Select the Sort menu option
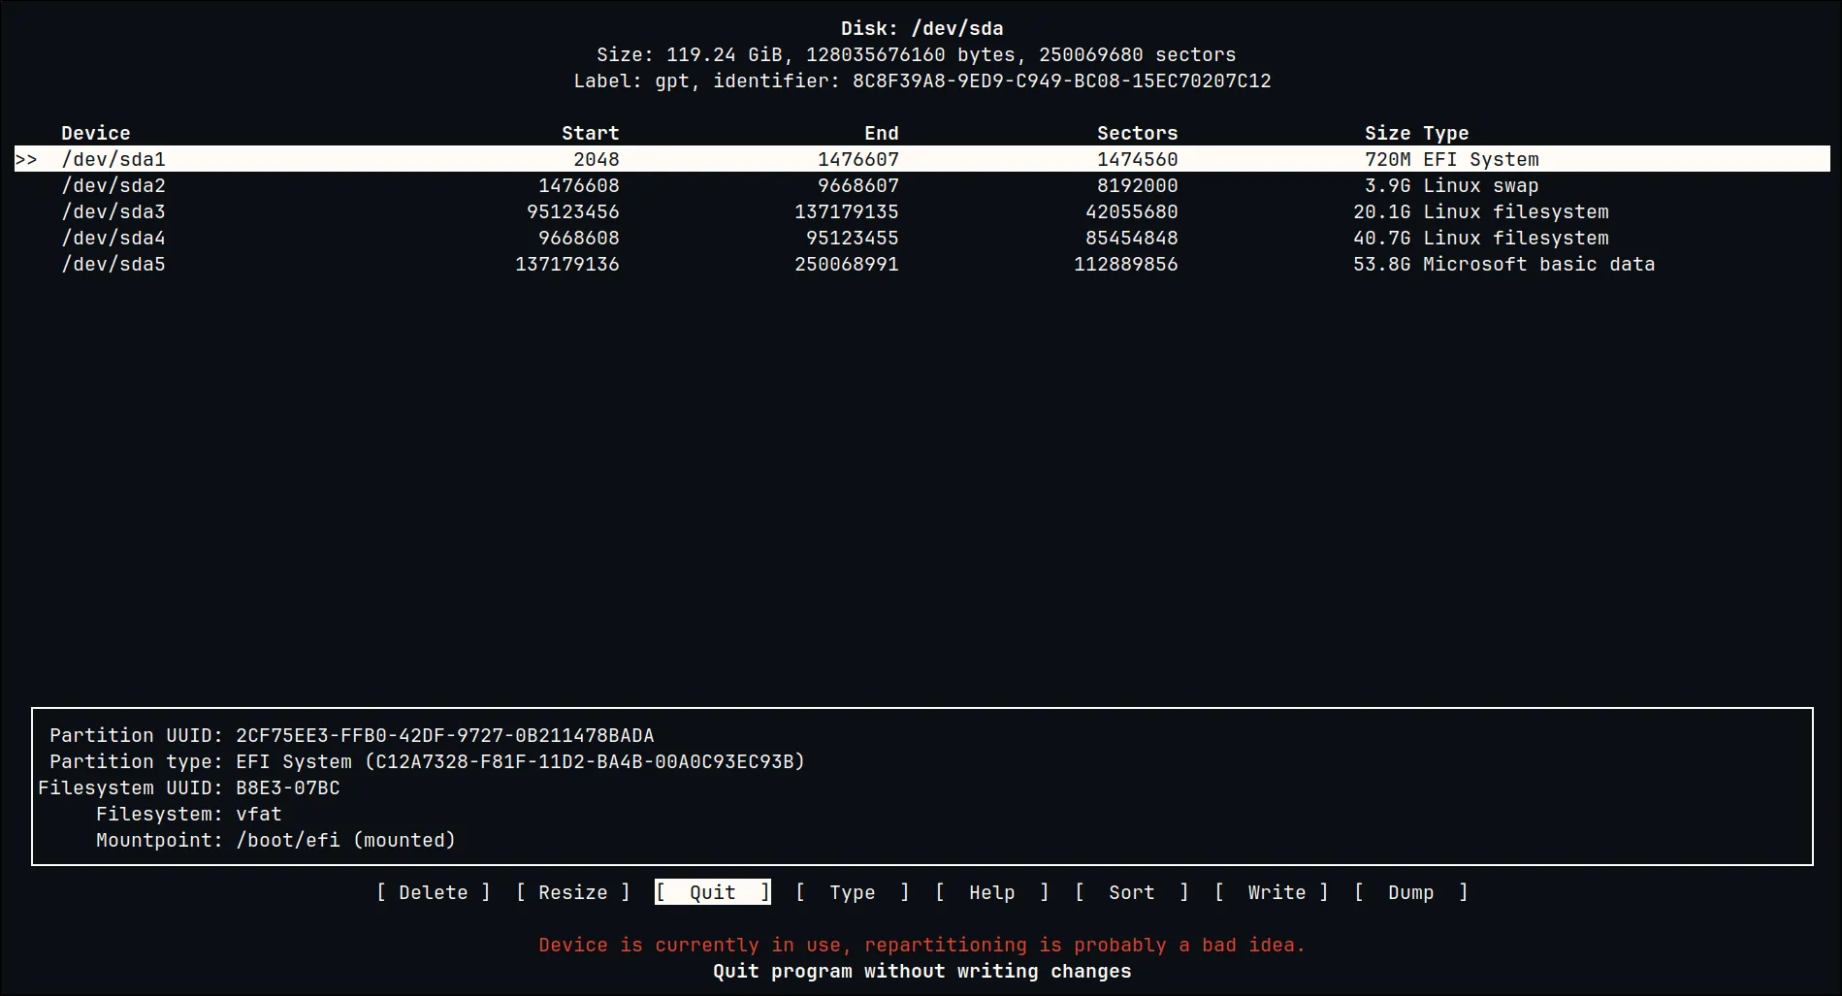The height and width of the screenshot is (996, 1842). coord(1131,892)
